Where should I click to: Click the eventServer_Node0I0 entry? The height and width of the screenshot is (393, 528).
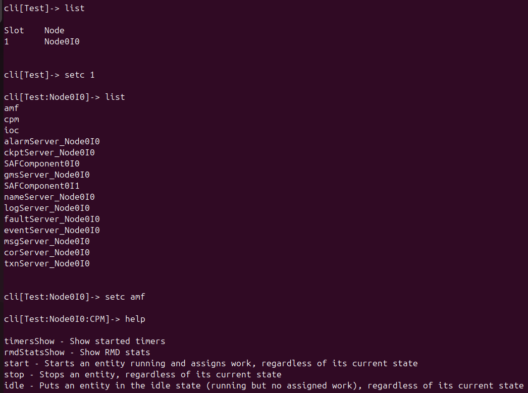(x=51, y=231)
